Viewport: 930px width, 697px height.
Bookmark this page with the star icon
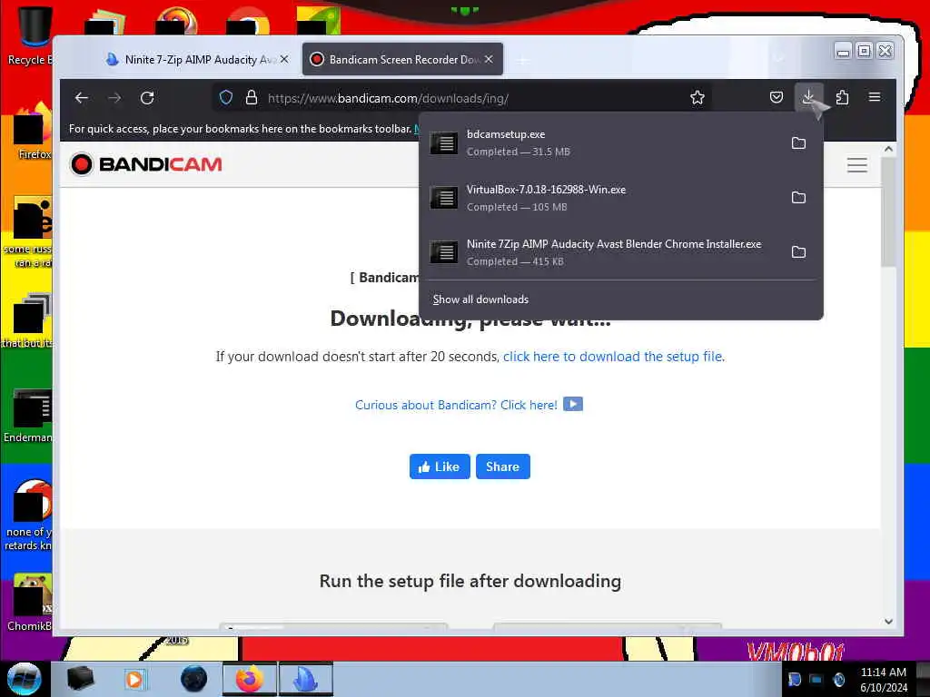click(697, 98)
